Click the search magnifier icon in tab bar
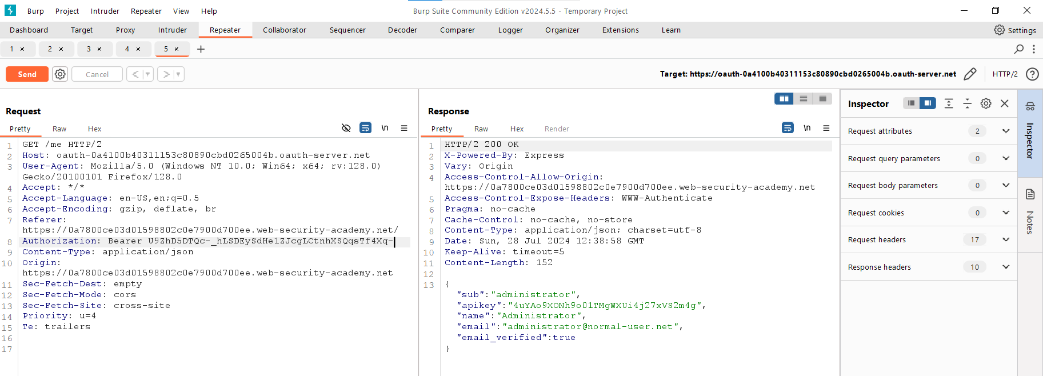1043x376 pixels. point(1019,49)
